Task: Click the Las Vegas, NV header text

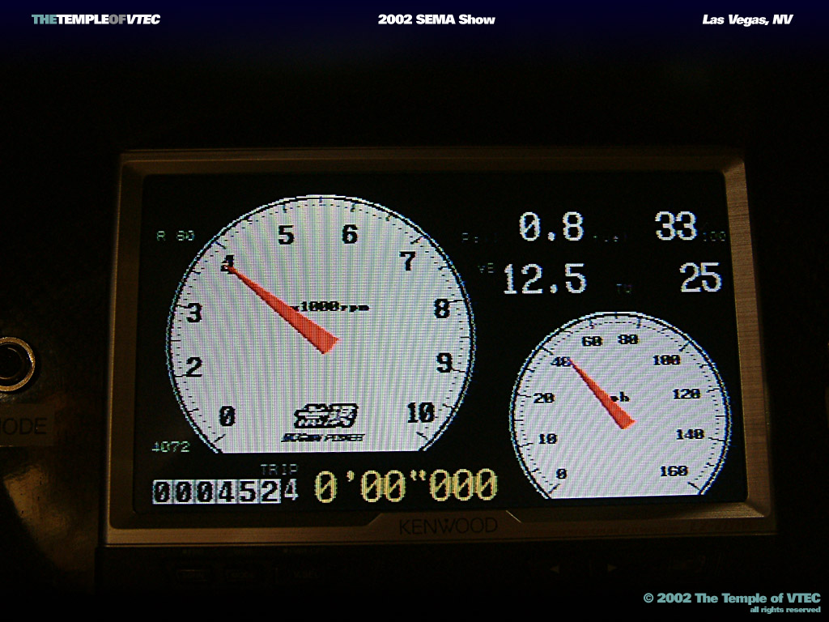Action: point(747,19)
